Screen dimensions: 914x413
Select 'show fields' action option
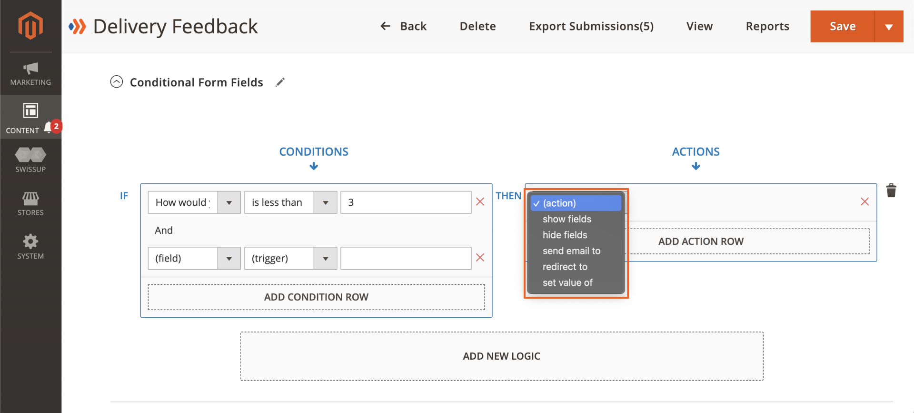pyautogui.click(x=576, y=219)
